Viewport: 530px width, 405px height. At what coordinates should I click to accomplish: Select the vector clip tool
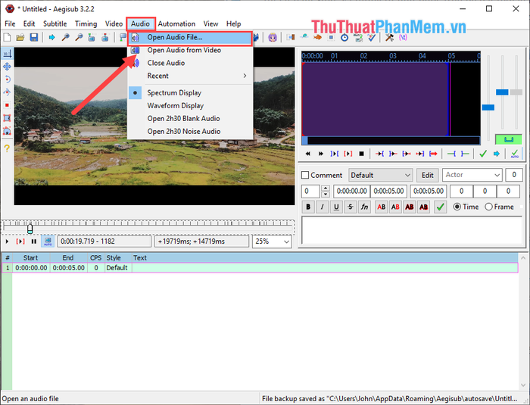(x=7, y=131)
